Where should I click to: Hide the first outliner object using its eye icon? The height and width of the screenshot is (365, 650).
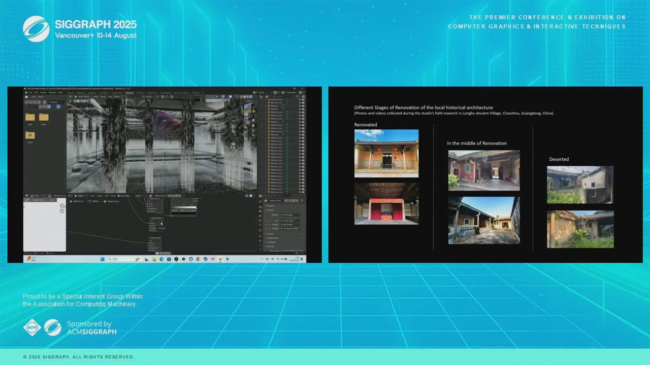300,100
